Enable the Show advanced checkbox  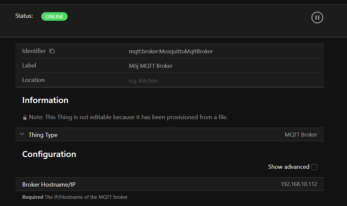click(x=314, y=167)
